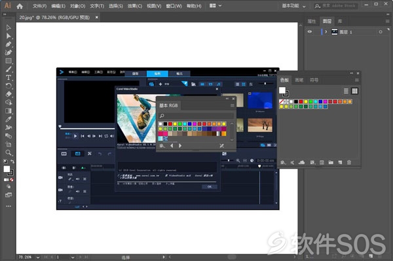Open the 编辑(E) menu
The width and height of the screenshot is (393, 261).
click(58, 6)
